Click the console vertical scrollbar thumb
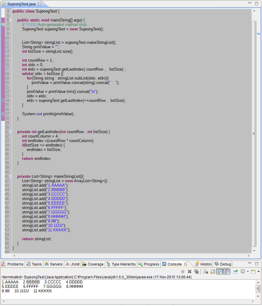Viewport: 262px width, 306px height. point(258,288)
